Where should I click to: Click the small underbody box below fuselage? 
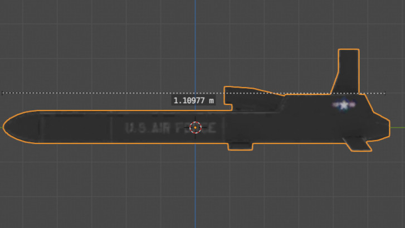pyautogui.click(x=240, y=146)
